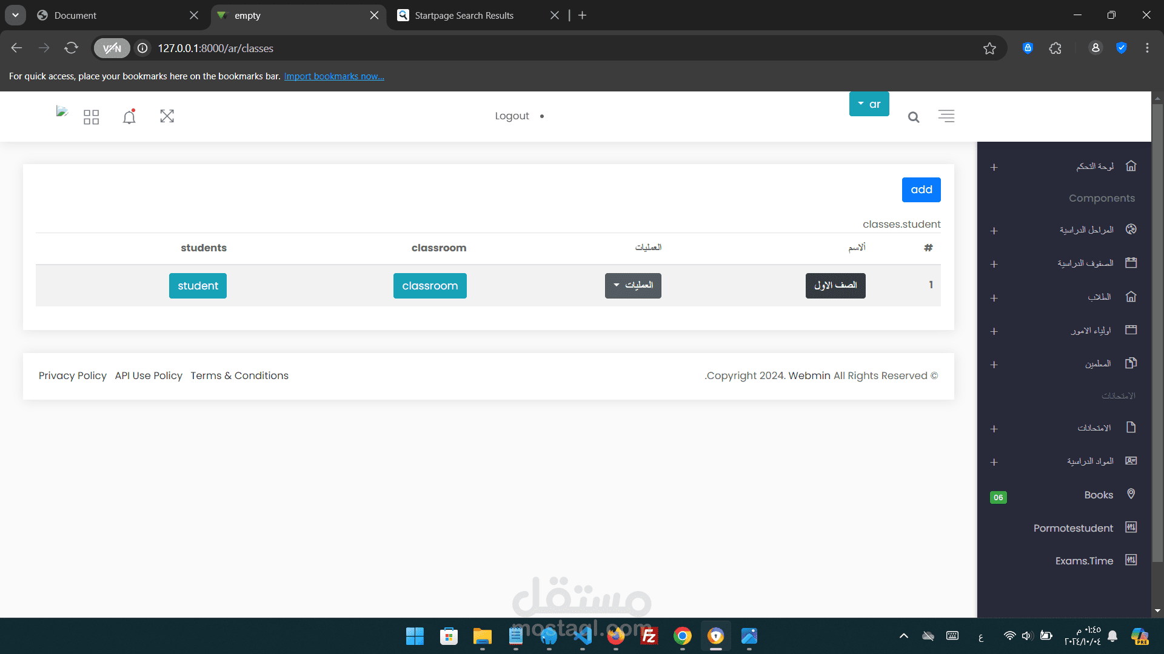Click the classroom button in the table row

(430, 286)
